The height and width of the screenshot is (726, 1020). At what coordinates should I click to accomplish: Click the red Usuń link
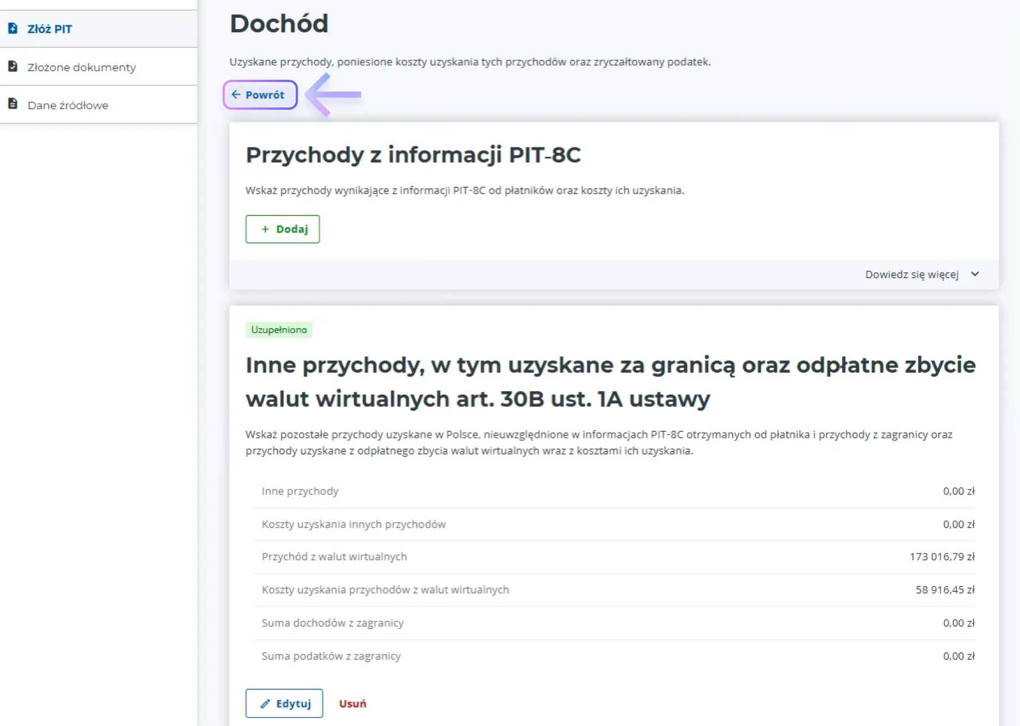[352, 703]
